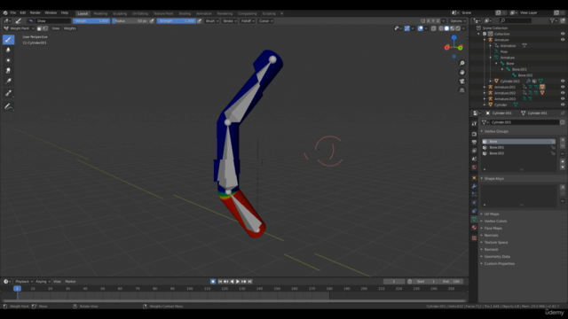Expand the Vertex Colors panel
The height and width of the screenshot is (319, 568).
point(495,221)
